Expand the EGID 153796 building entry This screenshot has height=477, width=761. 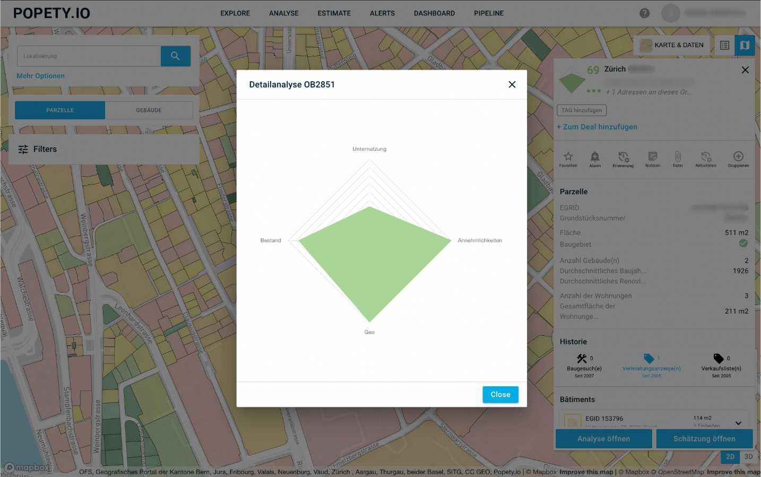coord(738,423)
